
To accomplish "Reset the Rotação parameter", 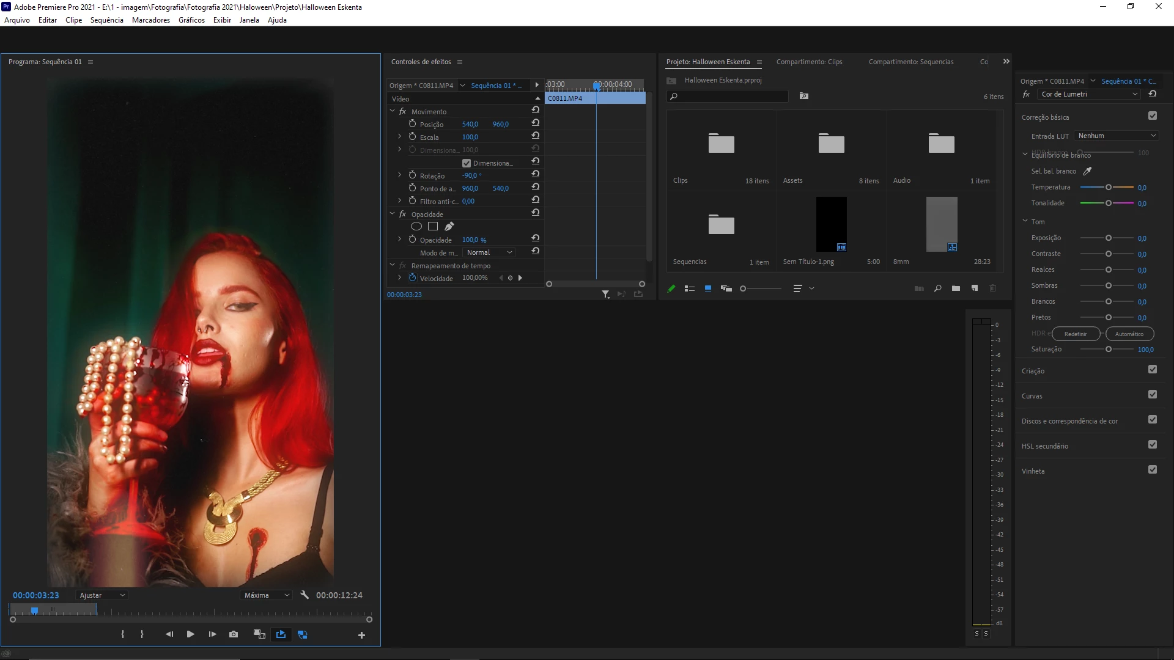I will click(535, 175).
